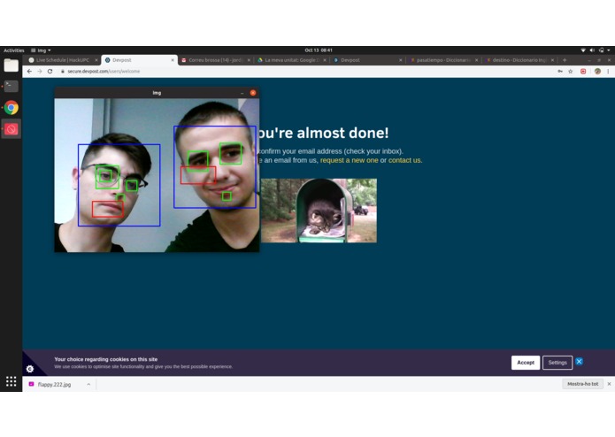Image resolution: width=615 pixels, height=437 pixels.
Task: Close the Img window
Action: coord(253,93)
